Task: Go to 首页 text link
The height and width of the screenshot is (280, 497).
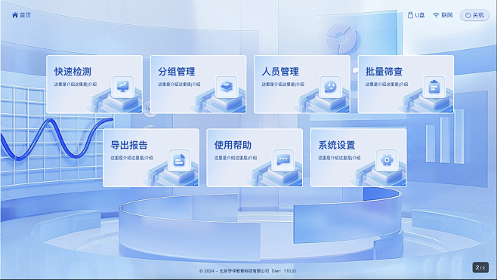Action: (26, 15)
